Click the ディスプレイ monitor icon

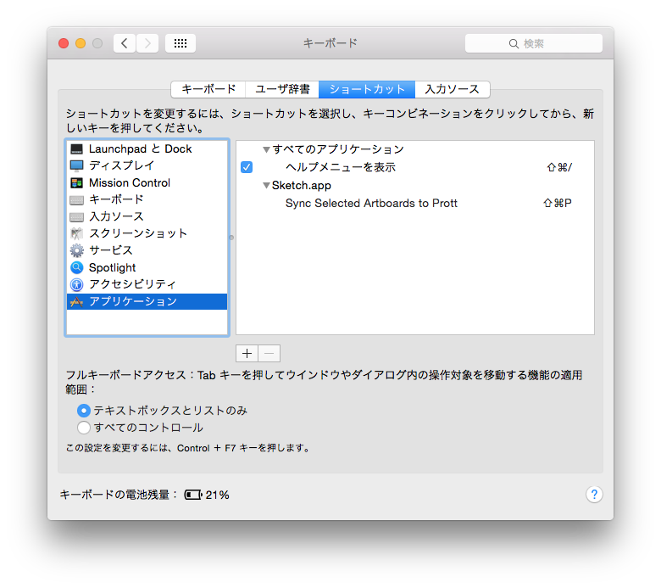76,166
